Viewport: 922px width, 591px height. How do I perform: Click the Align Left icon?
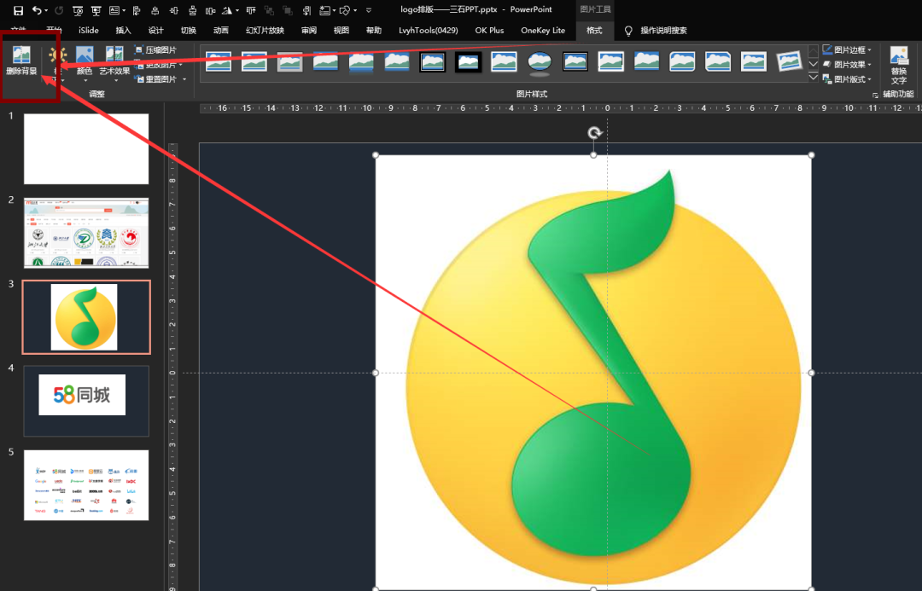coord(137,10)
